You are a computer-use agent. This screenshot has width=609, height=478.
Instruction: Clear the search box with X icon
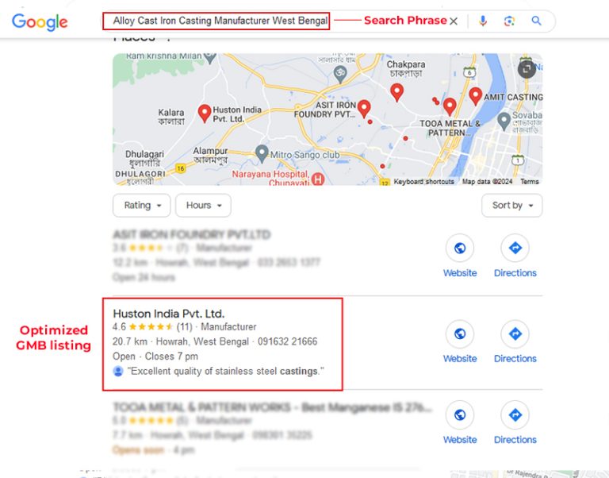(x=454, y=21)
